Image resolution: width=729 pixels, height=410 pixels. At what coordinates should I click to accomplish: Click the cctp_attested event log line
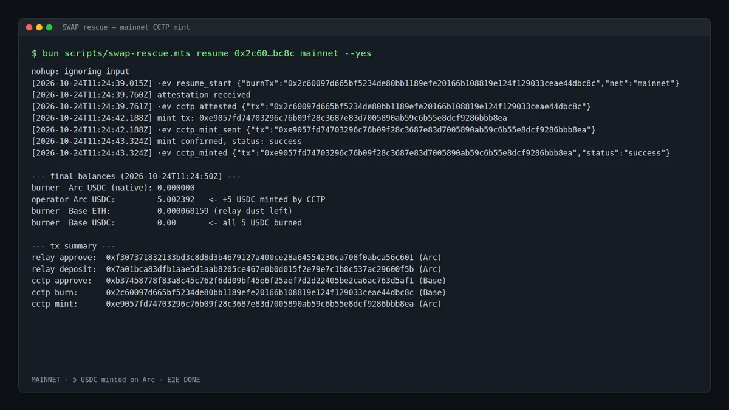[311, 106]
